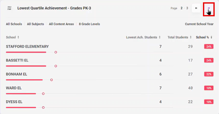Sort by School % arrows

tap(211, 37)
